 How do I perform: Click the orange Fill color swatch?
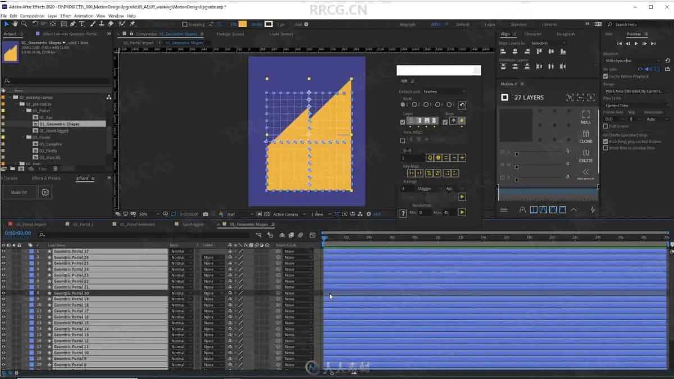tap(243, 25)
